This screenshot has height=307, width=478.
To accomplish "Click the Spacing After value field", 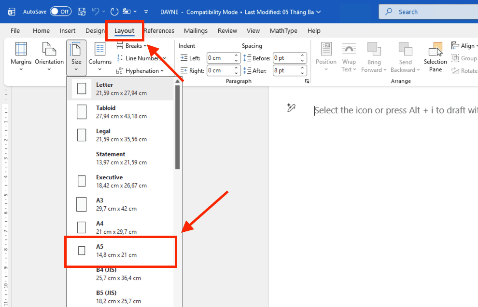I will click(x=286, y=70).
